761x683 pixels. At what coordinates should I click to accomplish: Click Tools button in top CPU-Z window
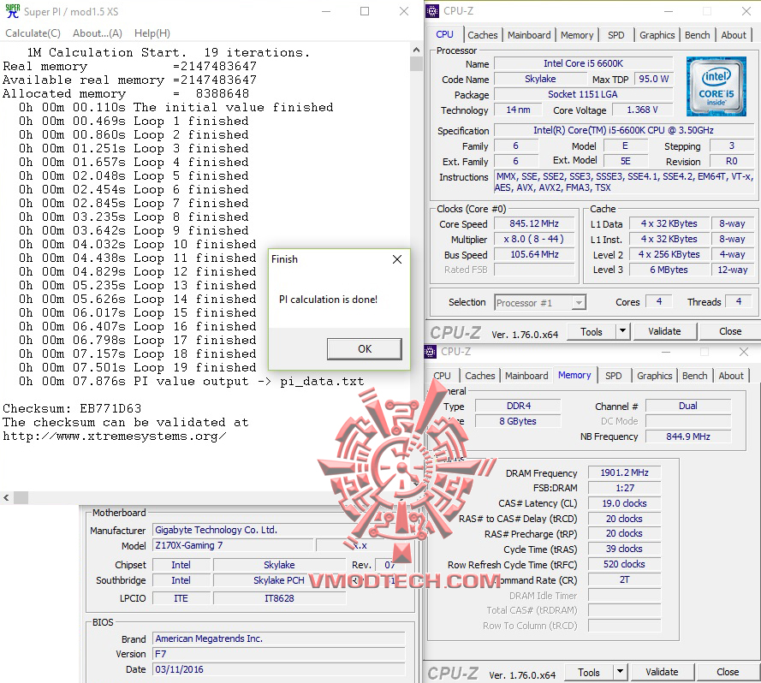coord(592,331)
